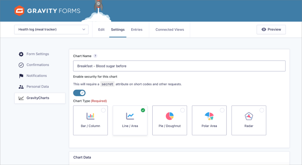302x165 pixels.
Task: Click the Chart Name help question mark
Action: 95,56
